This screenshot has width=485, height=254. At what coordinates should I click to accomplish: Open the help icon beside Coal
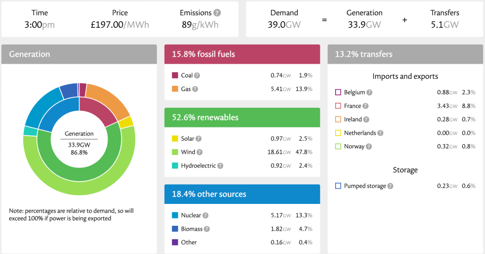point(197,75)
